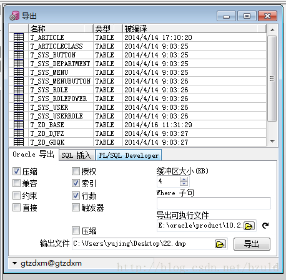
Task: Enable the 压缩 checkbox above output file
Action: point(76,231)
